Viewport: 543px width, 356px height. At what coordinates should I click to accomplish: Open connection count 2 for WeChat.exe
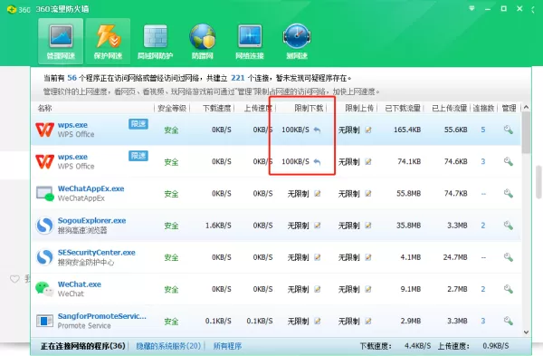tap(483, 290)
